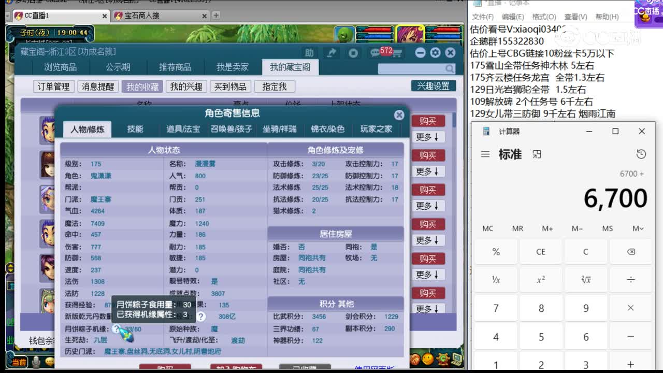Open the Notepad 查看(V) menu
This screenshot has width=663, height=373.
pos(575,17)
